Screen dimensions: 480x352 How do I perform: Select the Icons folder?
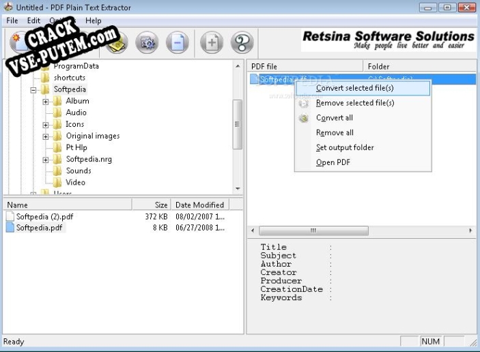click(x=74, y=124)
